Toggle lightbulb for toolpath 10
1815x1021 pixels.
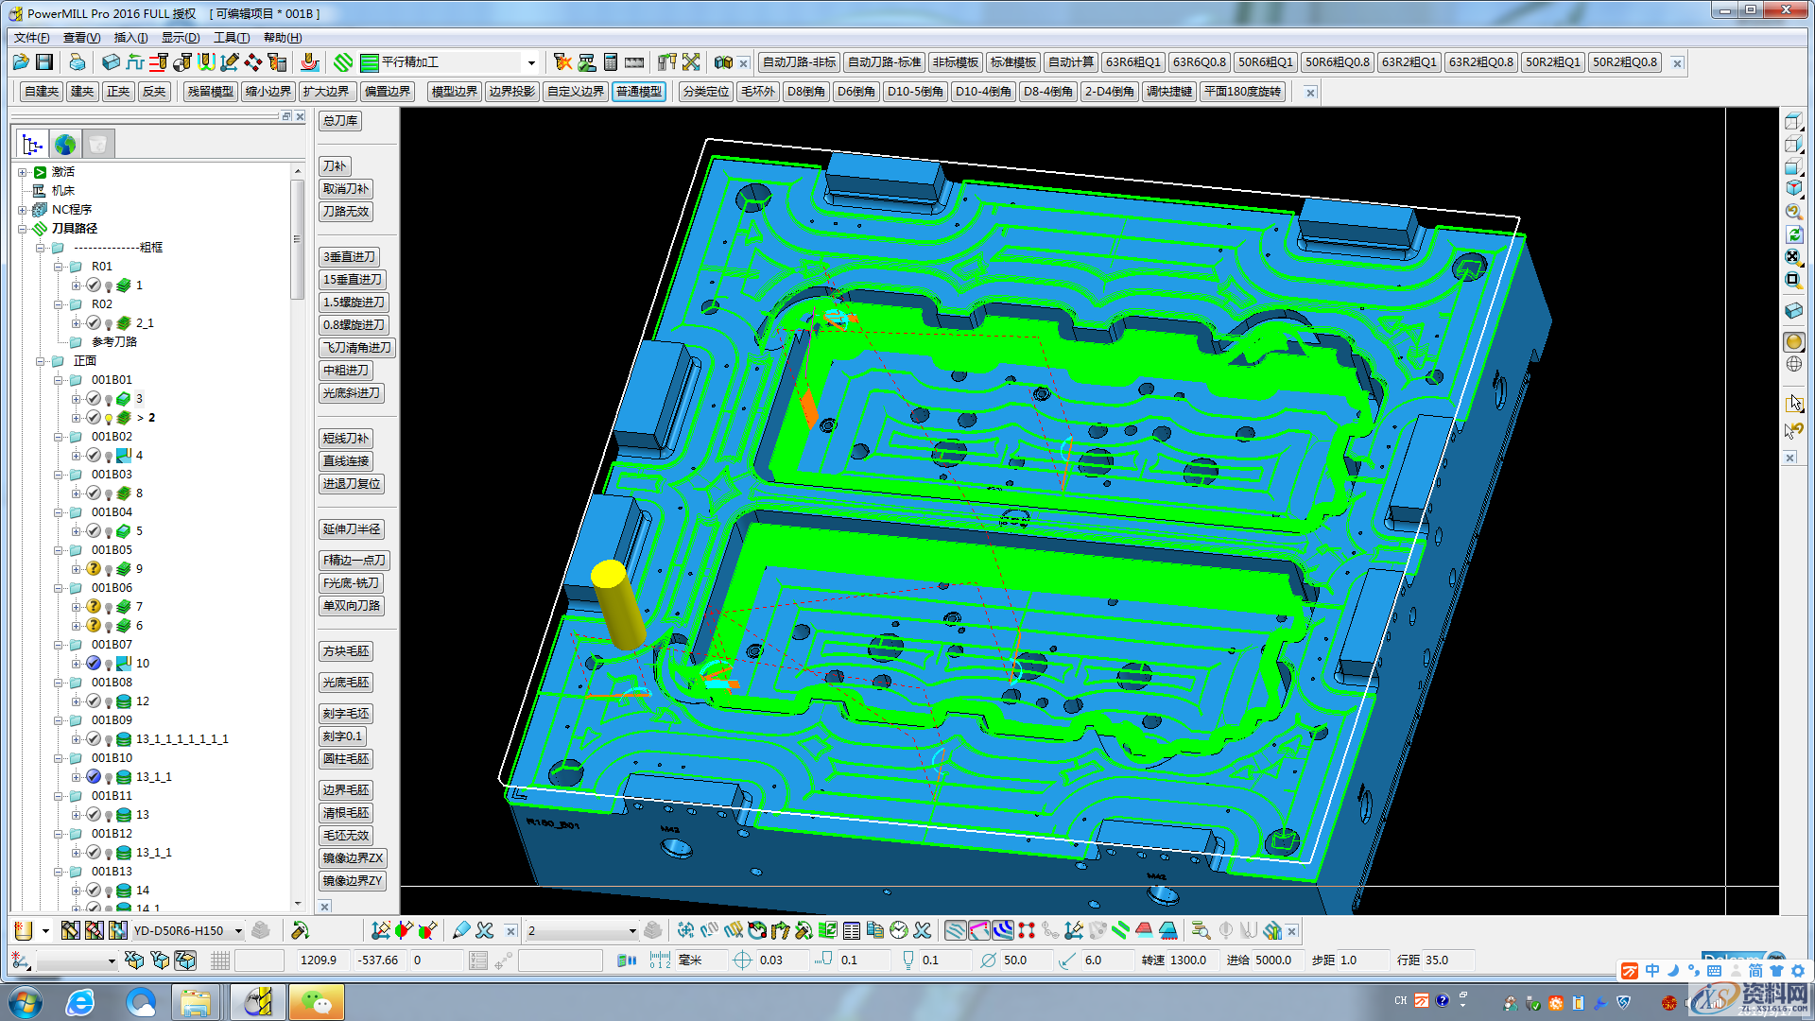point(109,665)
